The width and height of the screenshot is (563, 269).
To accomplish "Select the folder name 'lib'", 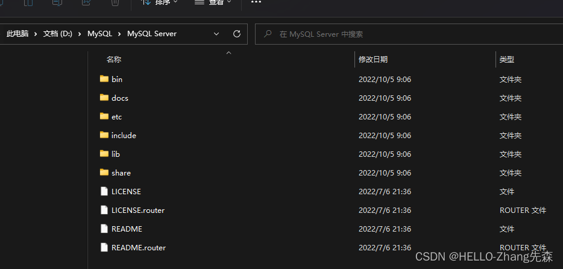I will [116, 154].
